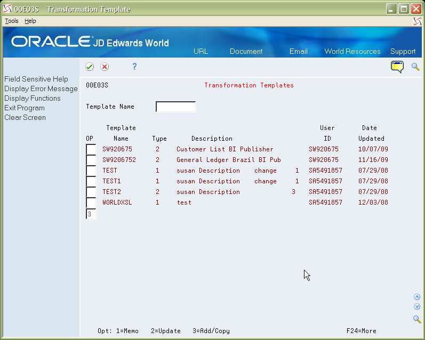The image size is (425, 340).
Task: Click F24=More at screen bottom
Action: [x=362, y=331]
